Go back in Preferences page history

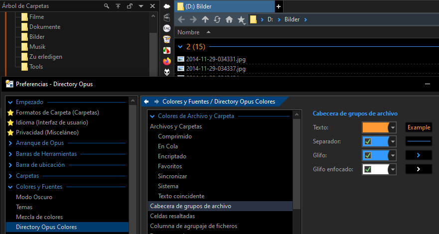point(146,102)
